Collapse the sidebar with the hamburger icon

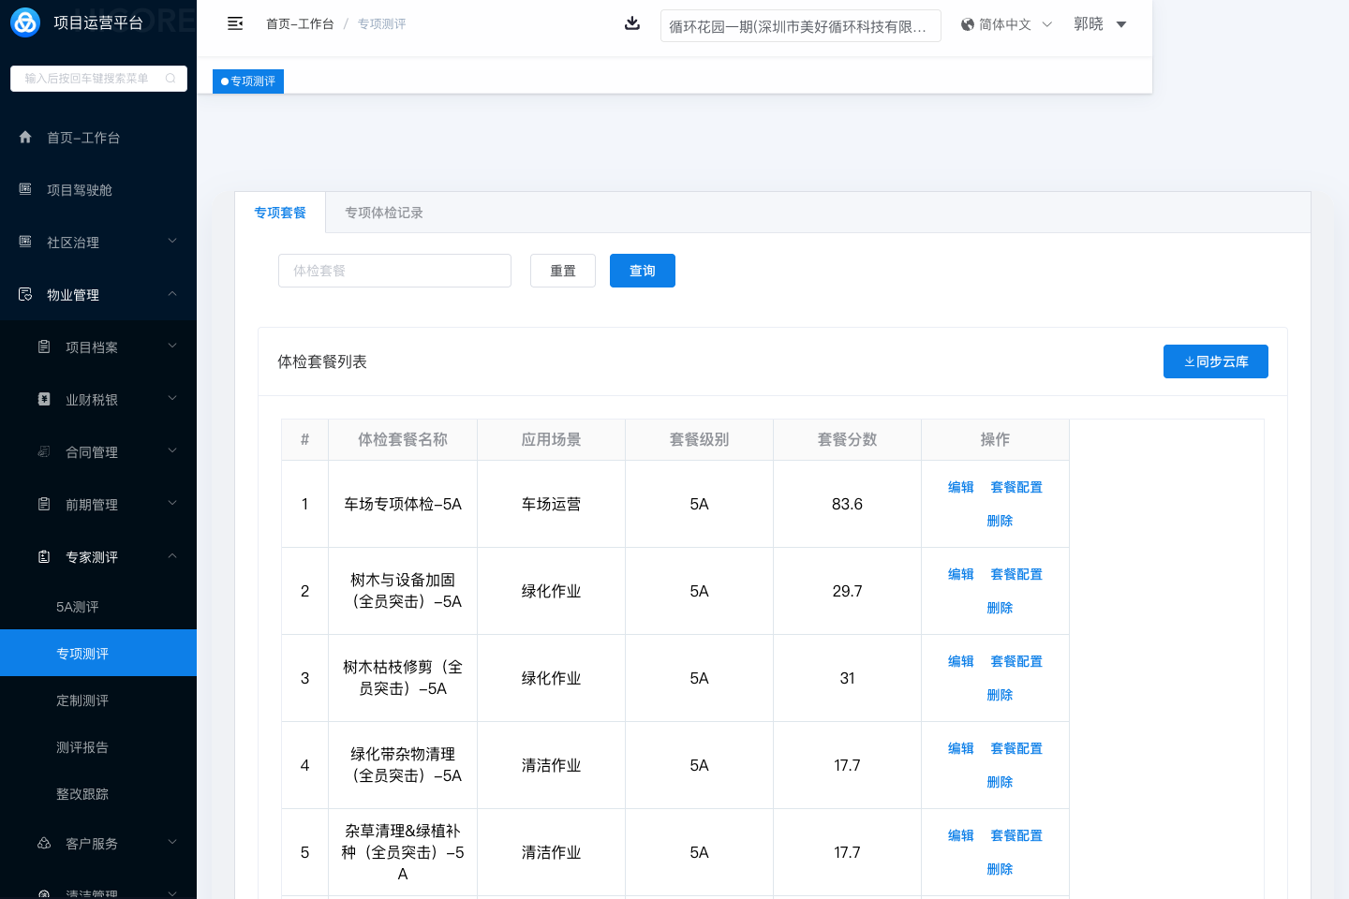(235, 23)
